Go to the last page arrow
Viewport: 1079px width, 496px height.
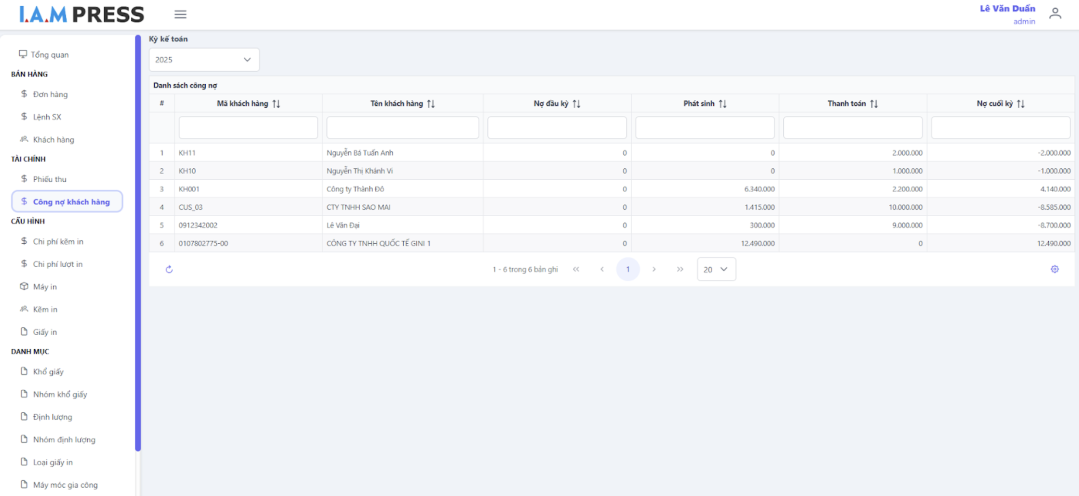(x=680, y=269)
